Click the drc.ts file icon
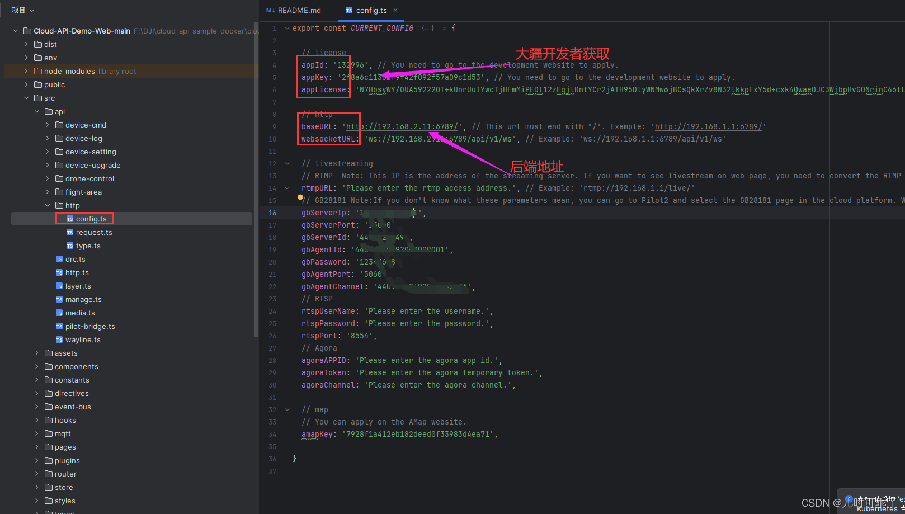Viewport: 905px width, 514px height. pos(59,259)
